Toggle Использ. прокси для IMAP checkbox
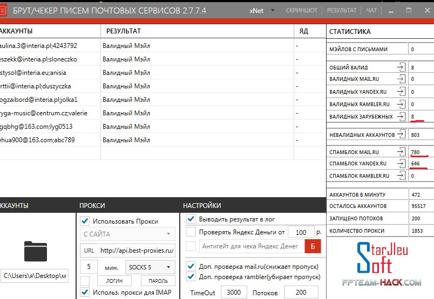This screenshot has height=299, width=434. (x=85, y=292)
